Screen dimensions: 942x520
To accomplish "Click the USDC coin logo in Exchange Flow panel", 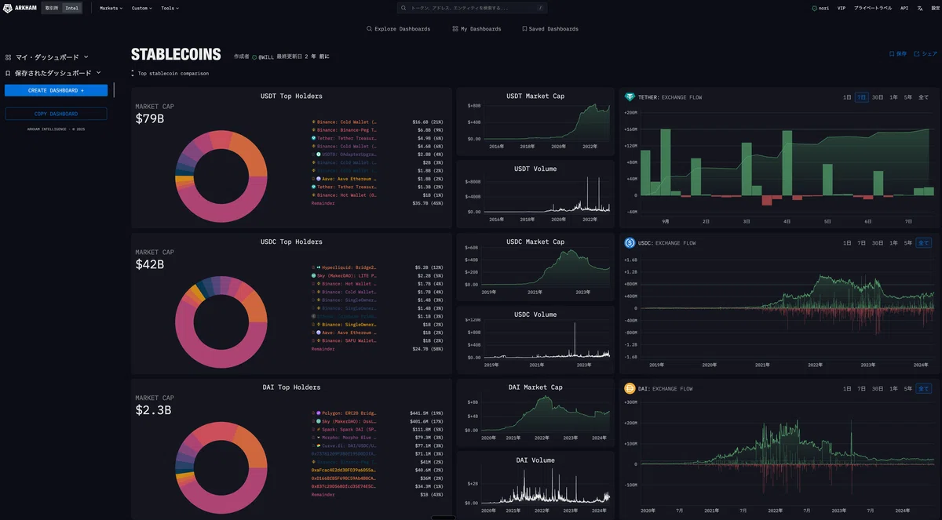I will [630, 243].
